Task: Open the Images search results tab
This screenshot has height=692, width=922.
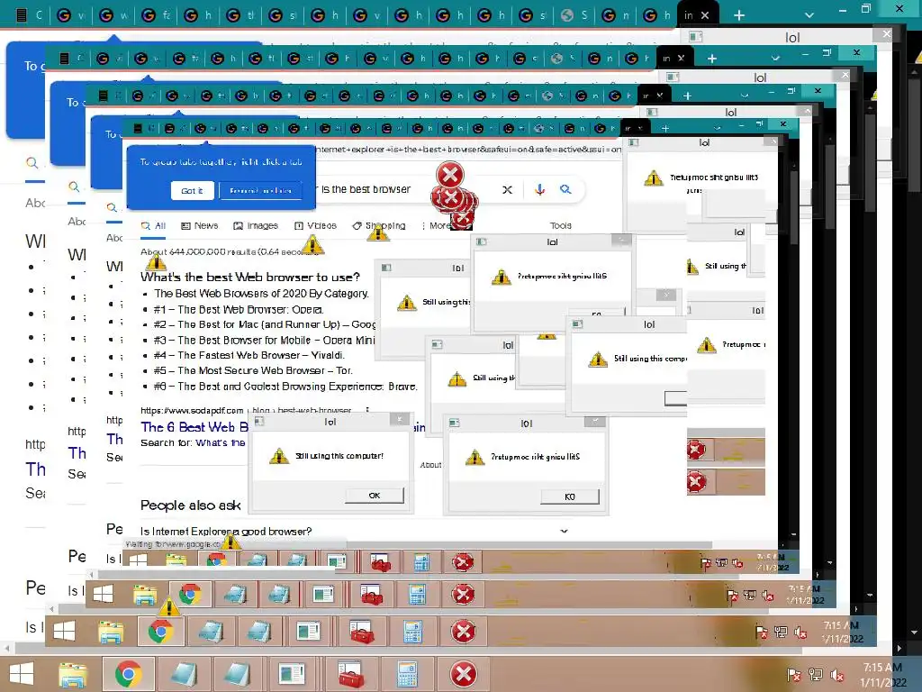Action: (x=255, y=226)
